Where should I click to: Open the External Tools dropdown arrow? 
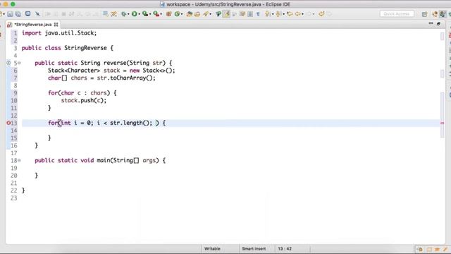pyautogui.click(x=161, y=14)
